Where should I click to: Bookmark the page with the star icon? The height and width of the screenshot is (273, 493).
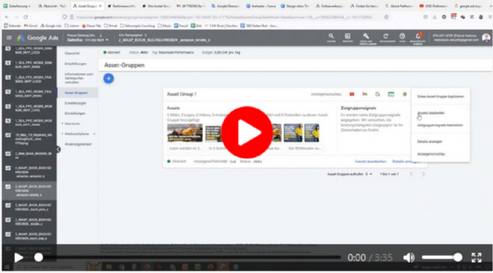(x=387, y=17)
